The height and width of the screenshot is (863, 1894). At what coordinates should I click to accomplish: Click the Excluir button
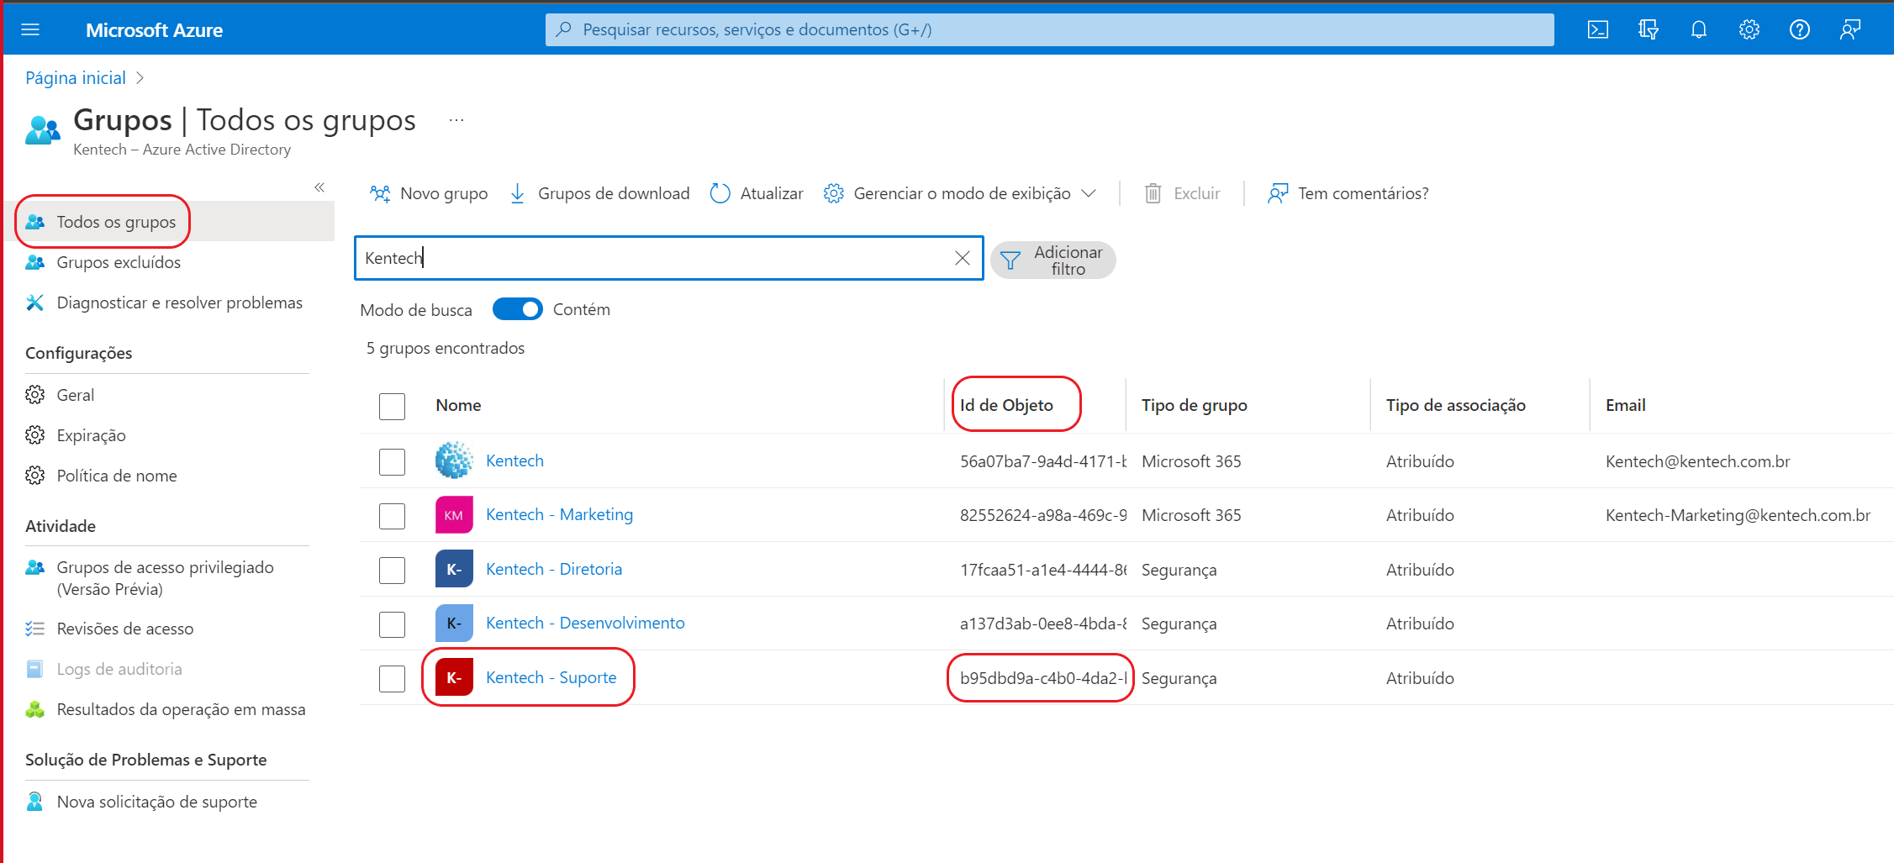click(x=1182, y=194)
